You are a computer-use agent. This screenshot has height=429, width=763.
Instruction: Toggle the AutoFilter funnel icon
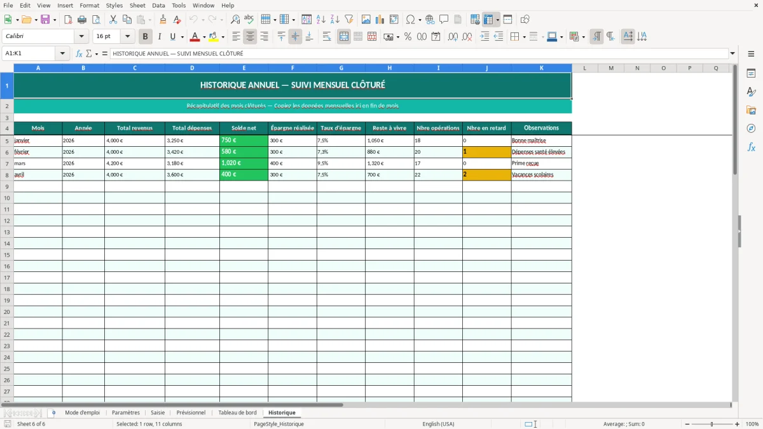(x=348, y=20)
